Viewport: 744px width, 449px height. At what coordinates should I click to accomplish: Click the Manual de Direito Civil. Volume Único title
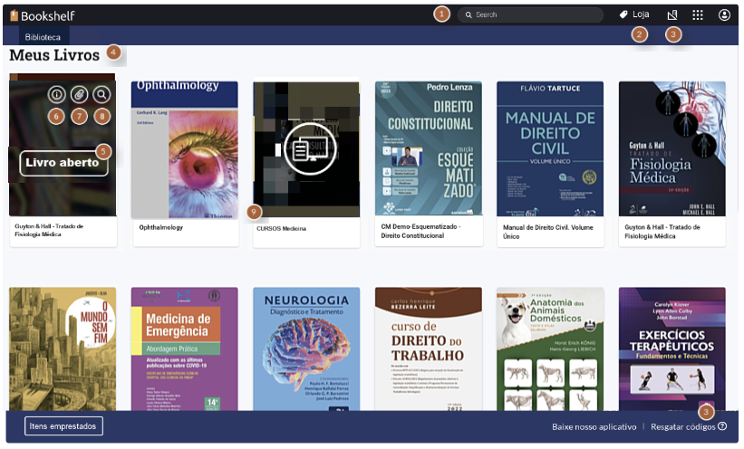pyautogui.click(x=547, y=232)
